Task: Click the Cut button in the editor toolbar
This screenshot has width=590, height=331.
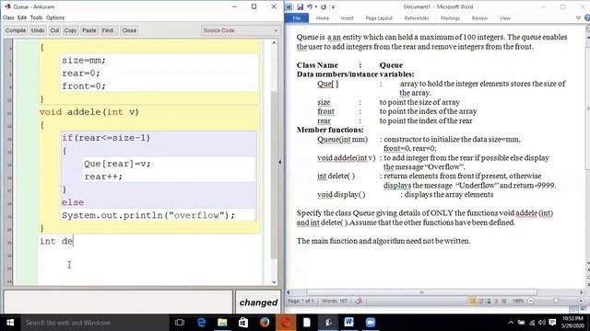Action: [54, 30]
